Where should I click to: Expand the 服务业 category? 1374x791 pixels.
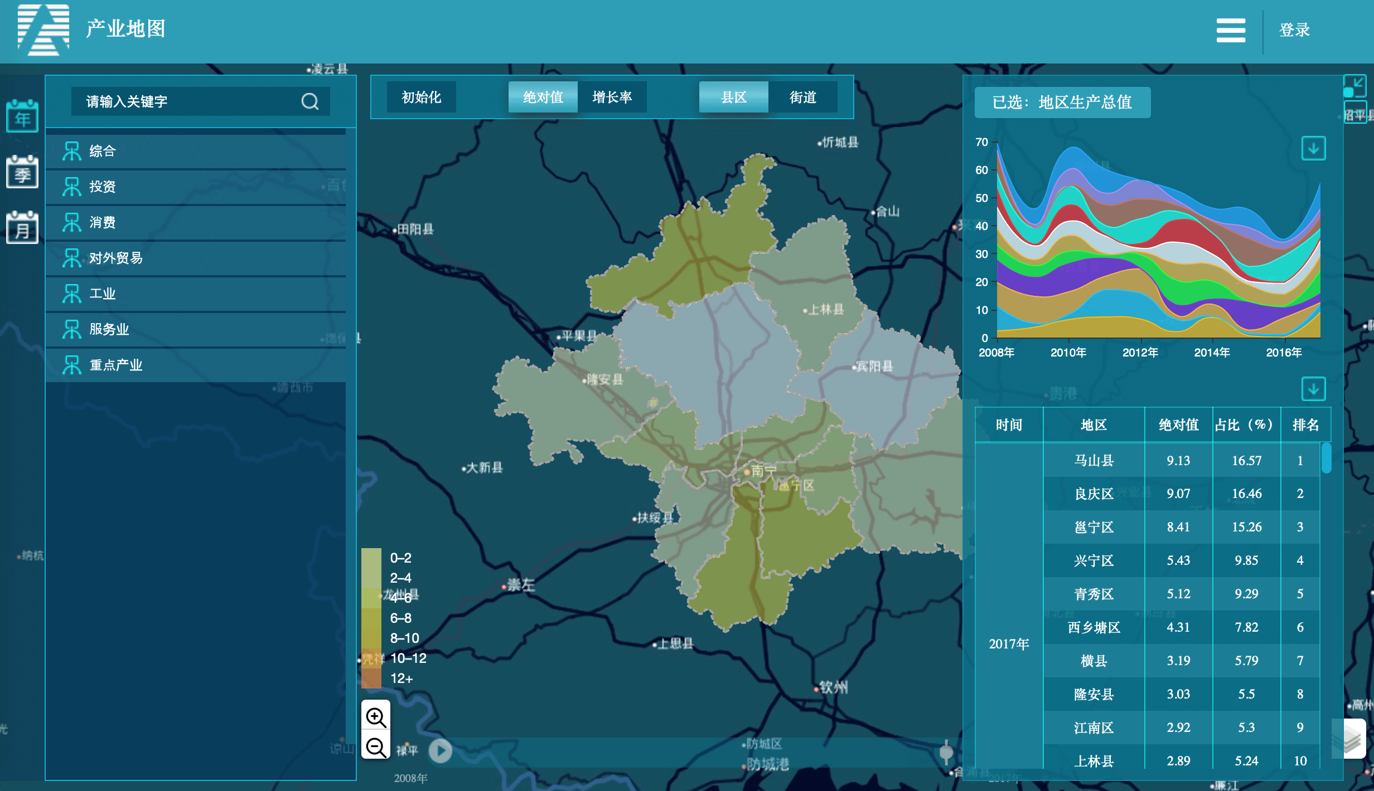(196, 329)
